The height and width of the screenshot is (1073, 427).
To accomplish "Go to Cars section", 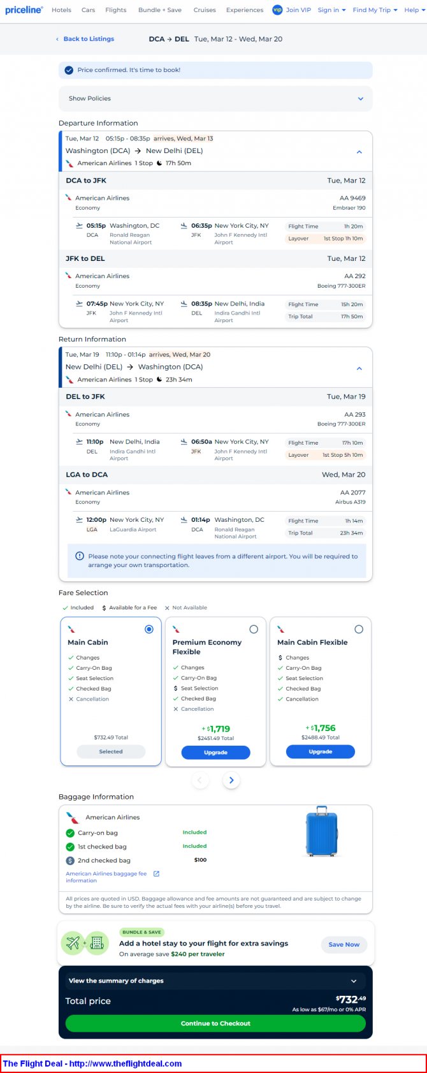I will coord(89,10).
